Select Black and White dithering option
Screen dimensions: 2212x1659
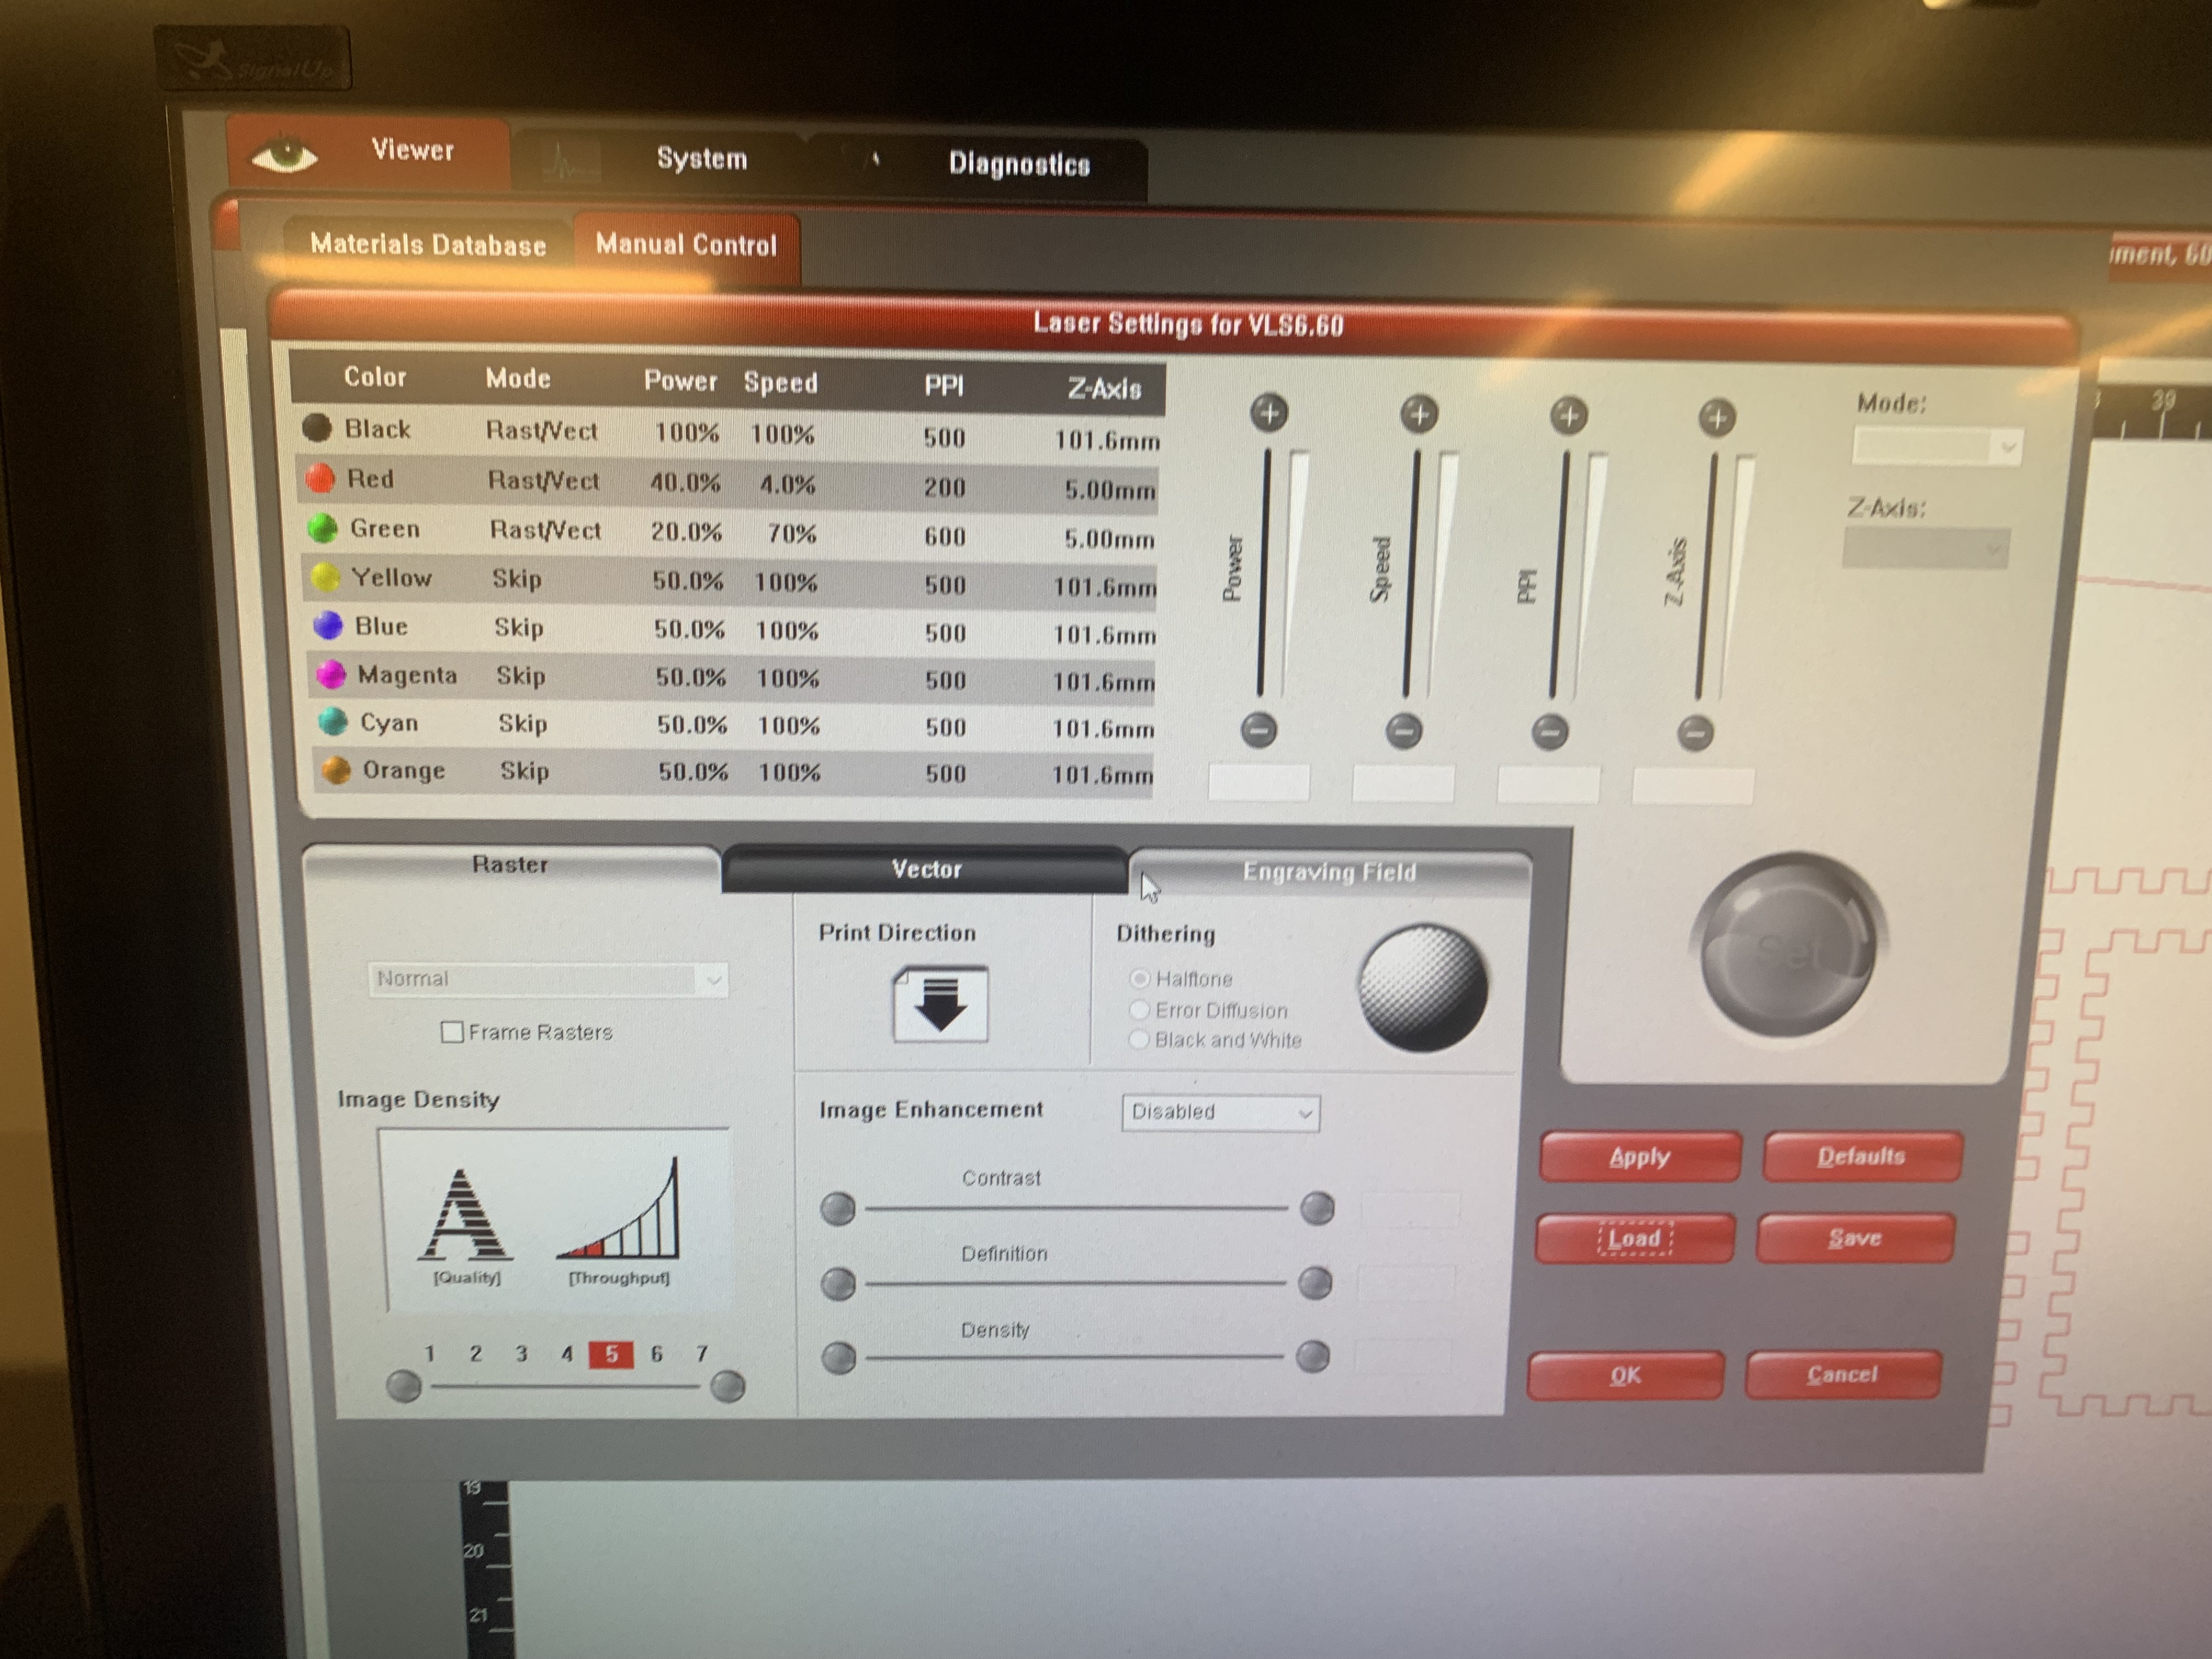coord(1138,1040)
